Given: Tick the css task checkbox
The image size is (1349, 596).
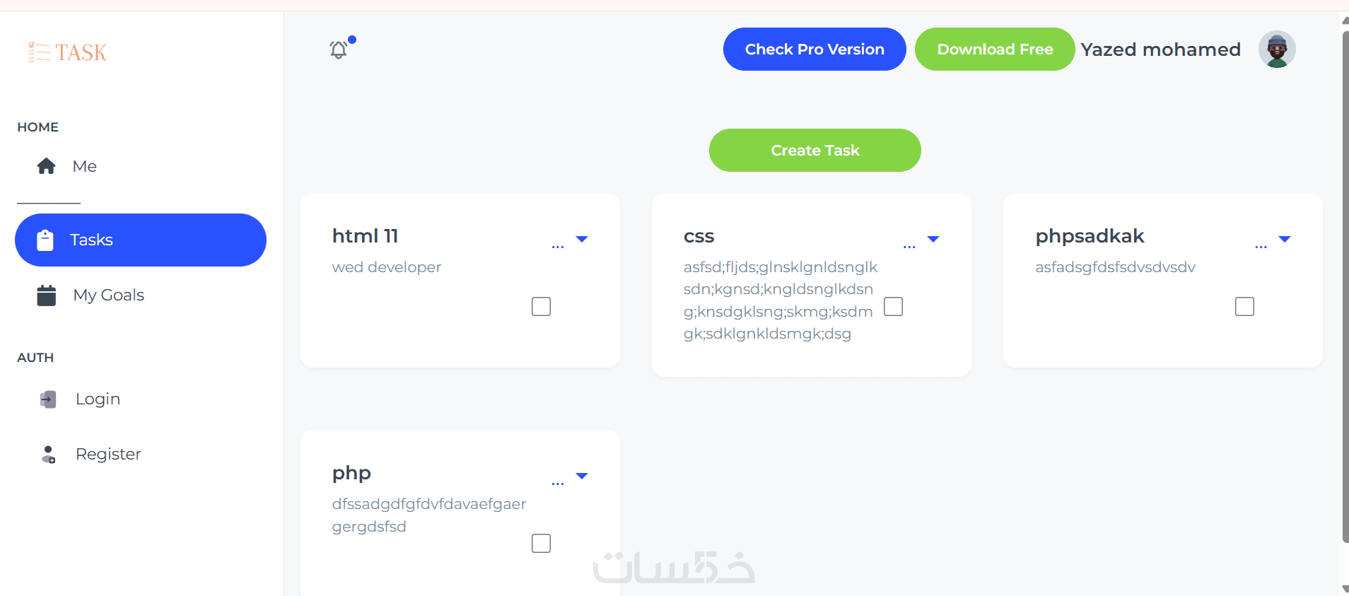Looking at the screenshot, I should pos(893,307).
